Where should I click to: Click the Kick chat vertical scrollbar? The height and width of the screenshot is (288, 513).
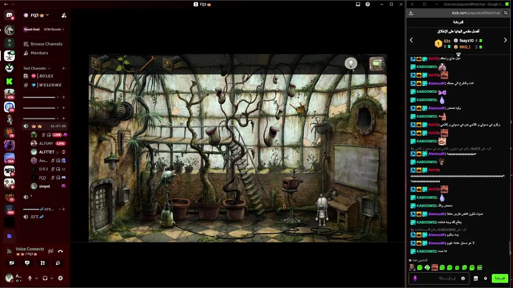tap(511, 248)
